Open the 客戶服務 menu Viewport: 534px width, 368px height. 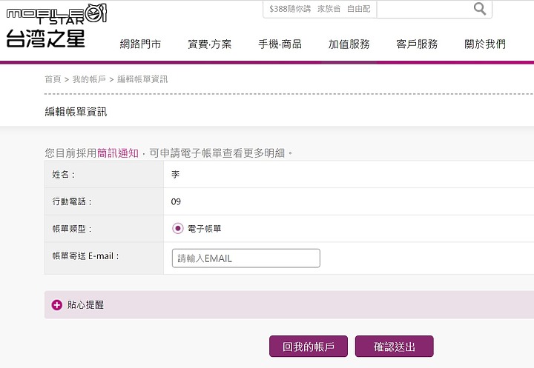pos(417,44)
